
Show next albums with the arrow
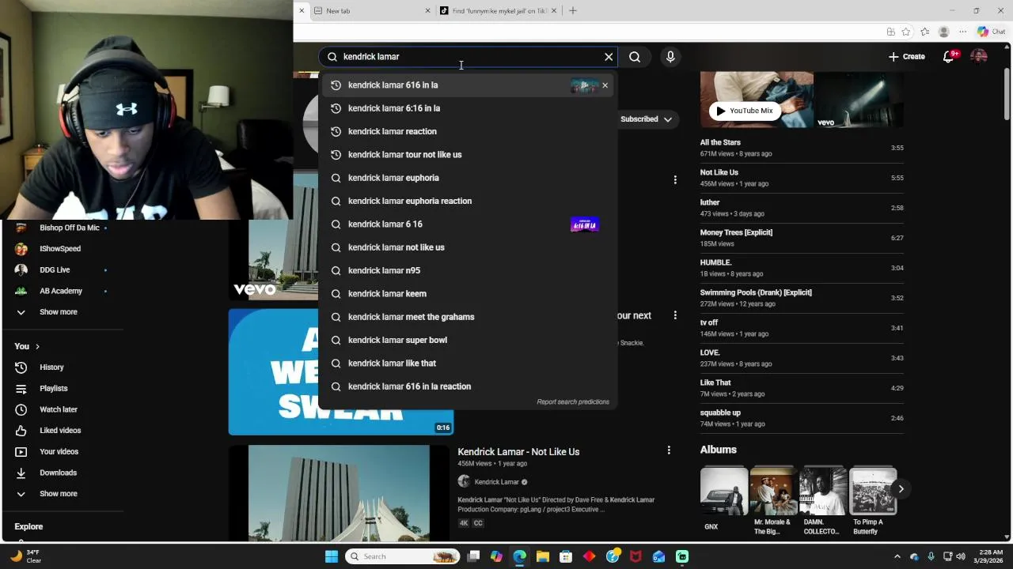[901, 489]
